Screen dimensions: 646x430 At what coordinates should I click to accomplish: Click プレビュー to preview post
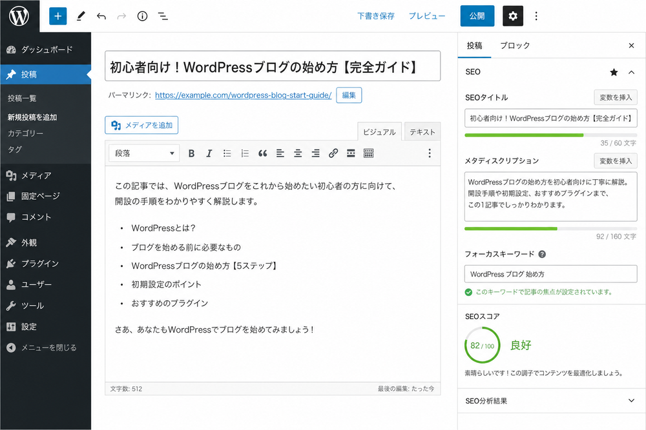(427, 16)
